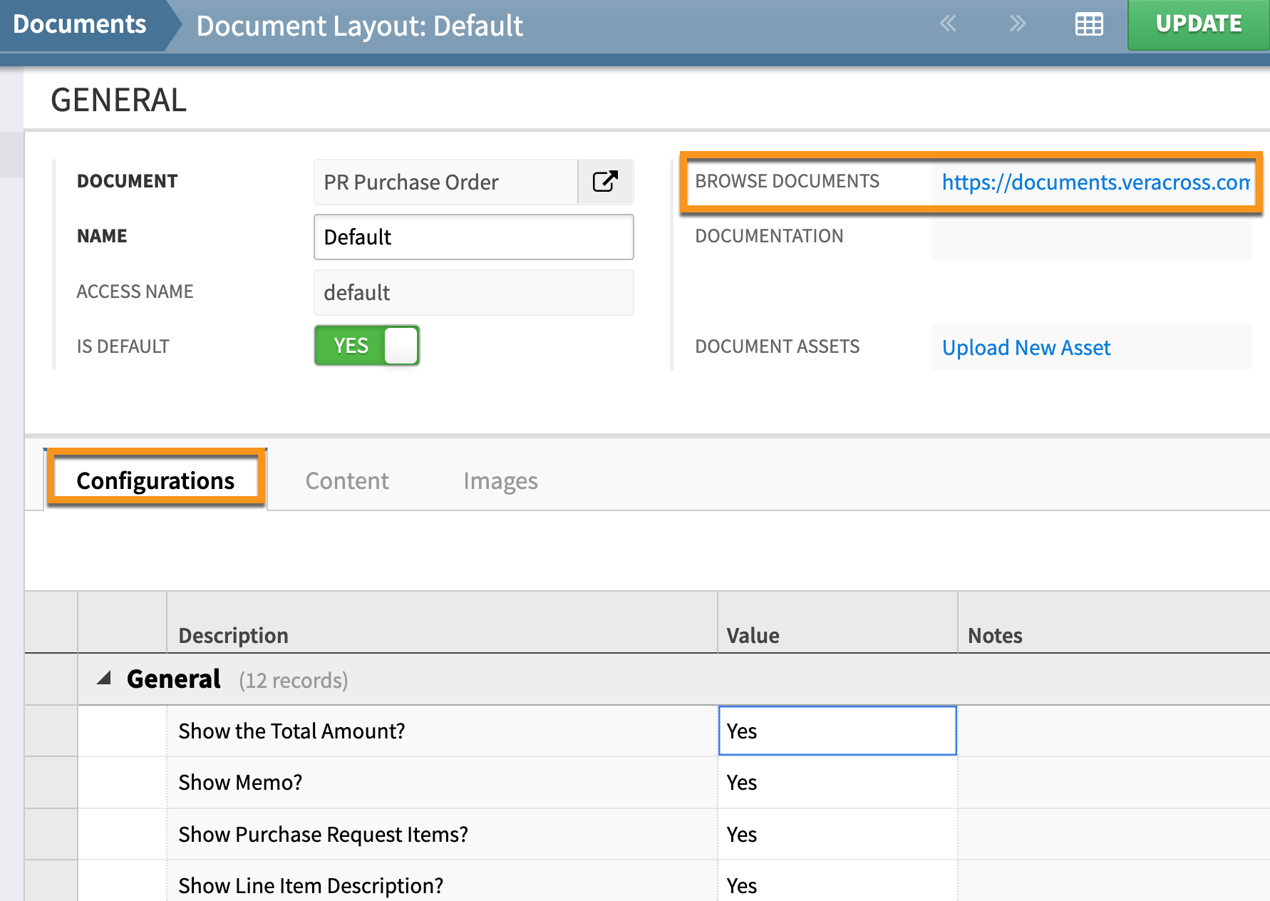Edit the NAME field containing Default

(x=473, y=237)
